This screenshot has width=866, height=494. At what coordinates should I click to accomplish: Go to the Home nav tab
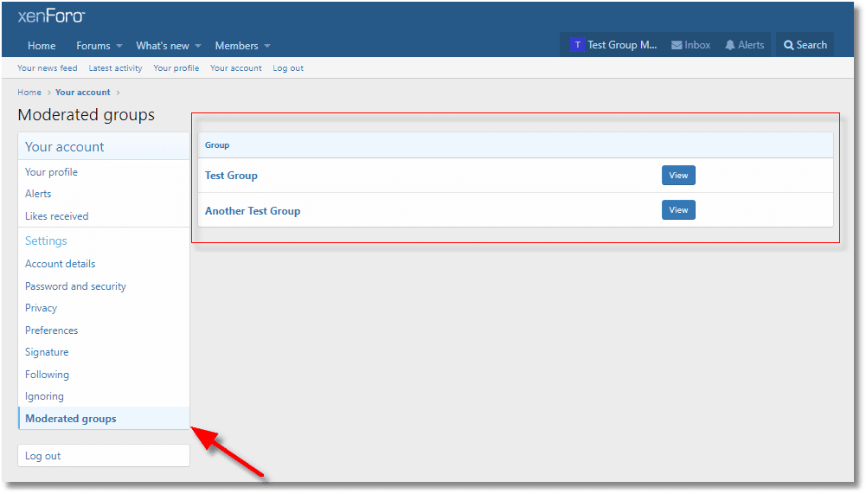click(42, 46)
